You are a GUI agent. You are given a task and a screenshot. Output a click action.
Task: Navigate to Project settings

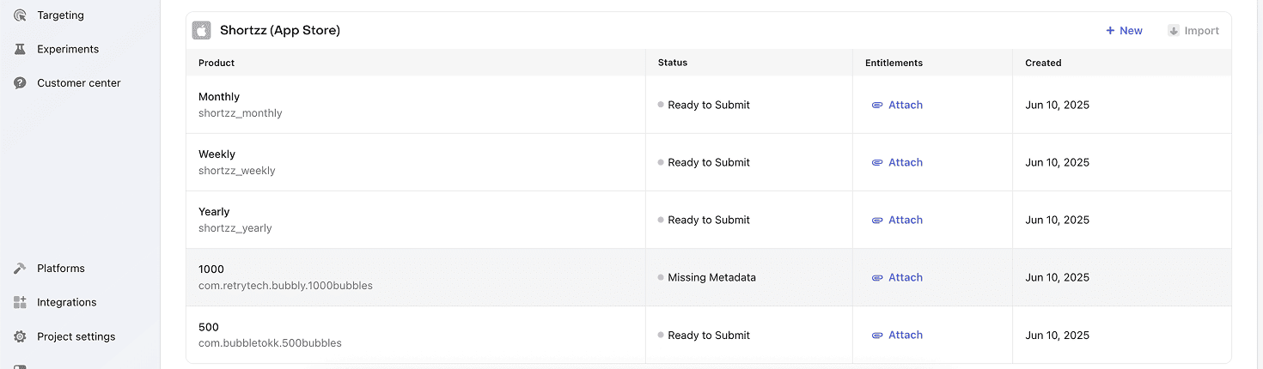tap(76, 337)
